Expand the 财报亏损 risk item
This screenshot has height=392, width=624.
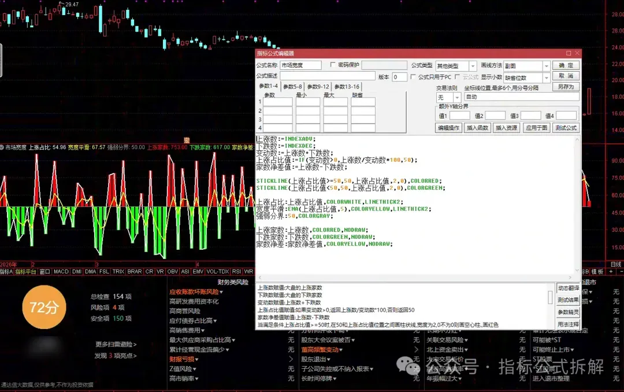[x=184, y=360]
